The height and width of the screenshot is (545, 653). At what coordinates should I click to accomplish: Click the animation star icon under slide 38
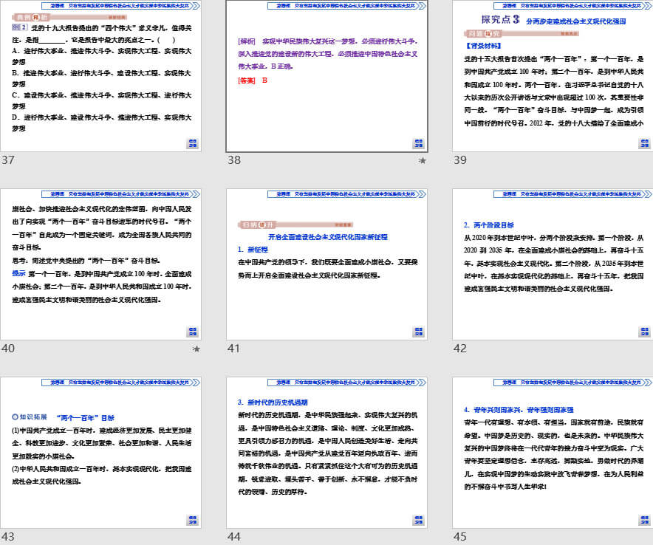[422, 160]
